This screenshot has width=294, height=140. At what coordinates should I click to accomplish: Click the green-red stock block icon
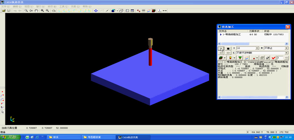coord(221,58)
